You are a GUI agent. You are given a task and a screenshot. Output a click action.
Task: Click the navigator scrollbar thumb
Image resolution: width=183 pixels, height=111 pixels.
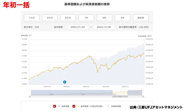tap(120, 96)
